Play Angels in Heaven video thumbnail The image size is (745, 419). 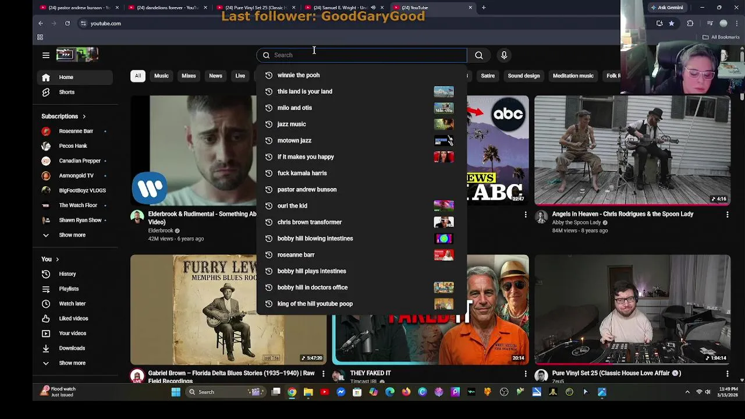coord(633,151)
